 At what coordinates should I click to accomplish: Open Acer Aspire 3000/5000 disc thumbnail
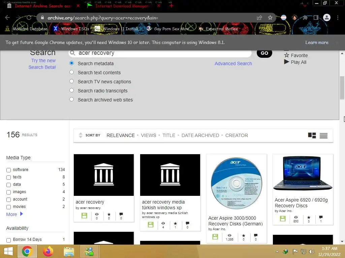tap(237, 183)
